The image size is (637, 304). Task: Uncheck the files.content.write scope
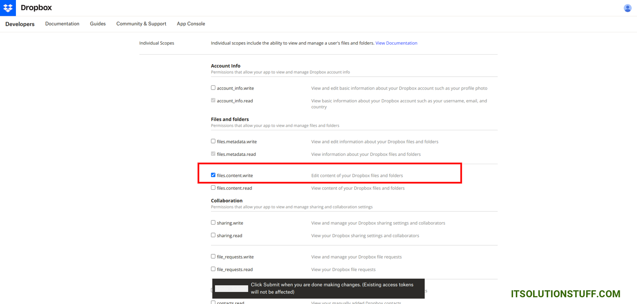(x=213, y=175)
